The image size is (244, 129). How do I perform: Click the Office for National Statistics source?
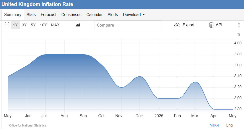coord(28,125)
